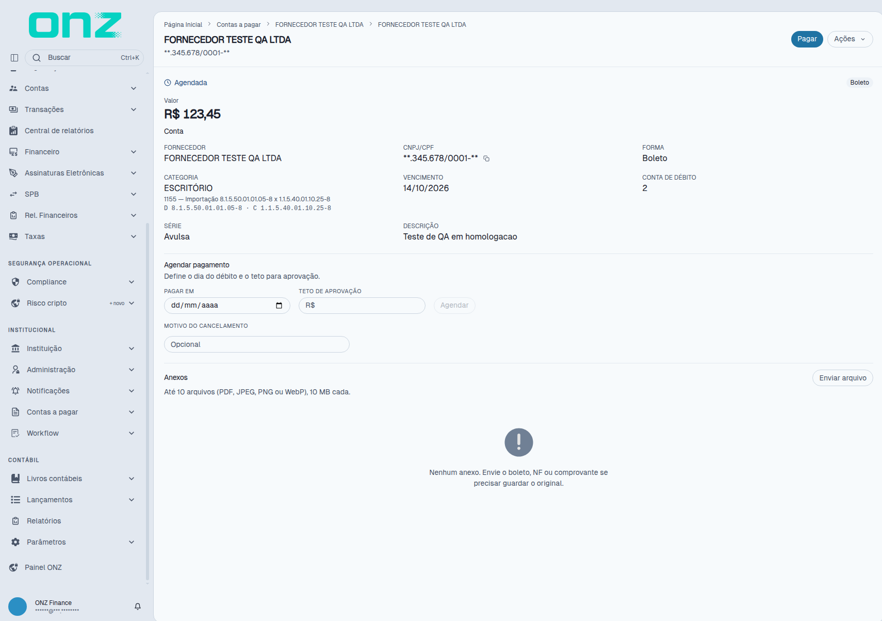882x621 pixels.
Task: Click the ONZ Finance user avatar
Action: 18,607
